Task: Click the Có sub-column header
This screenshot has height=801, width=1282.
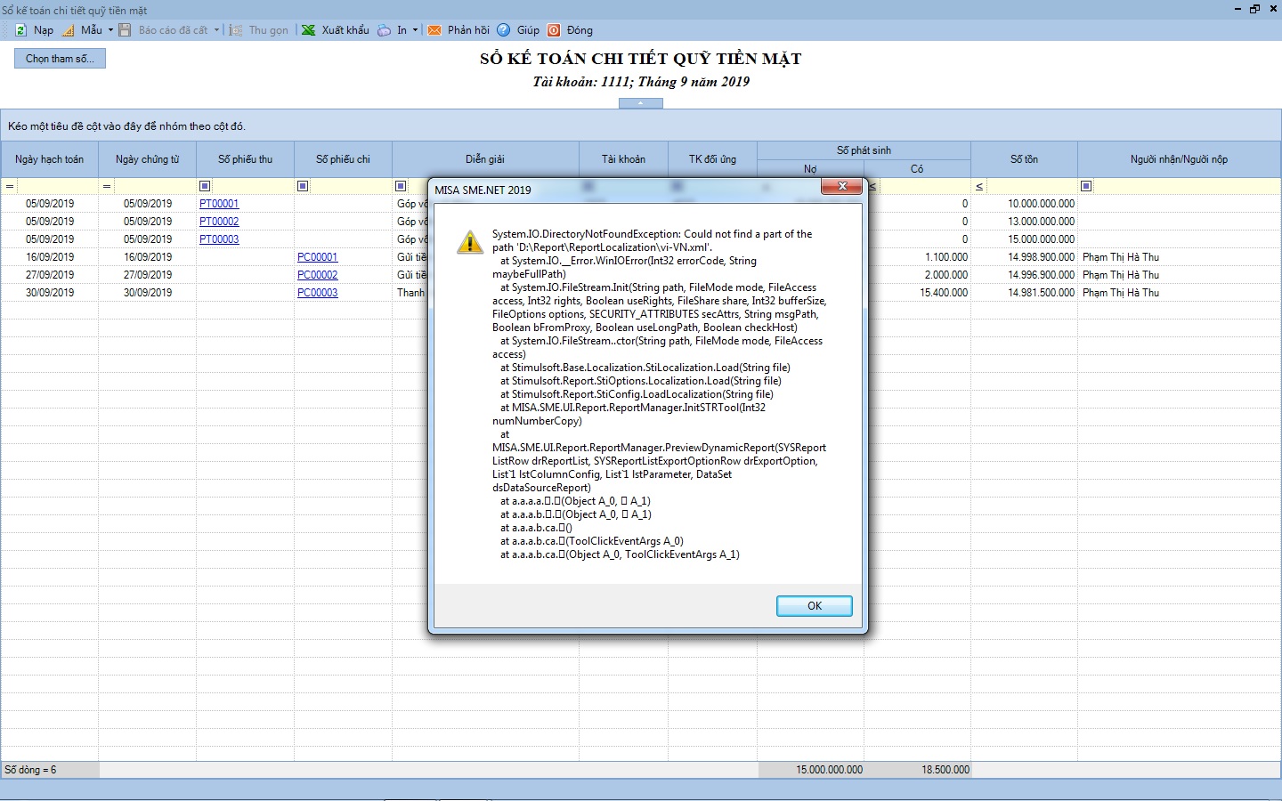Action: (x=917, y=169)
